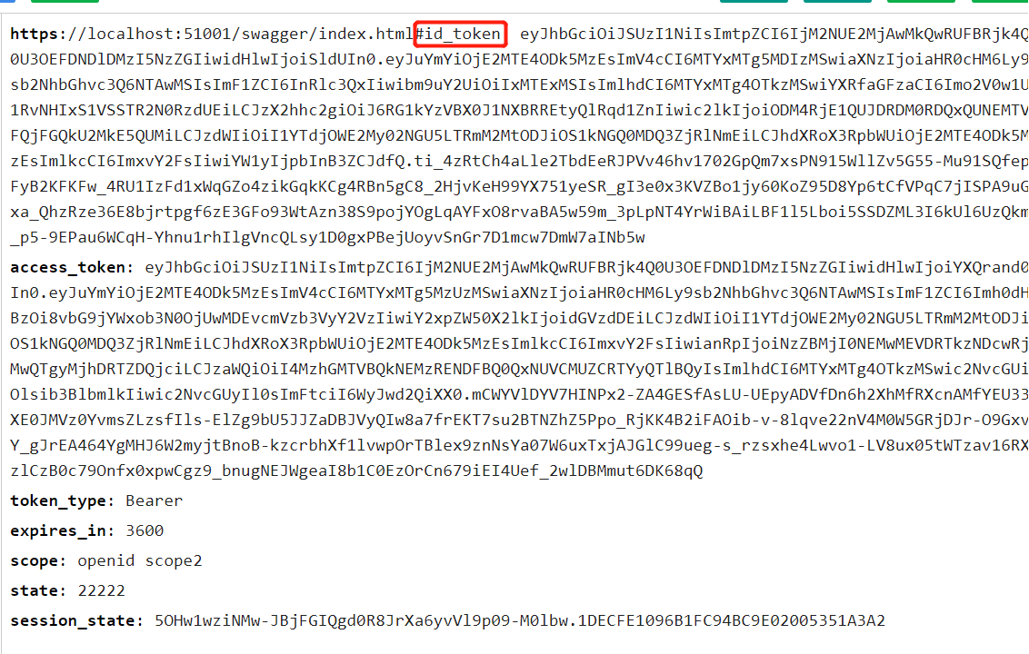This screenshot has height=654, width=1029.
Task: Click the id_token line ending W7aINb5w
Action: click(327, 237)
